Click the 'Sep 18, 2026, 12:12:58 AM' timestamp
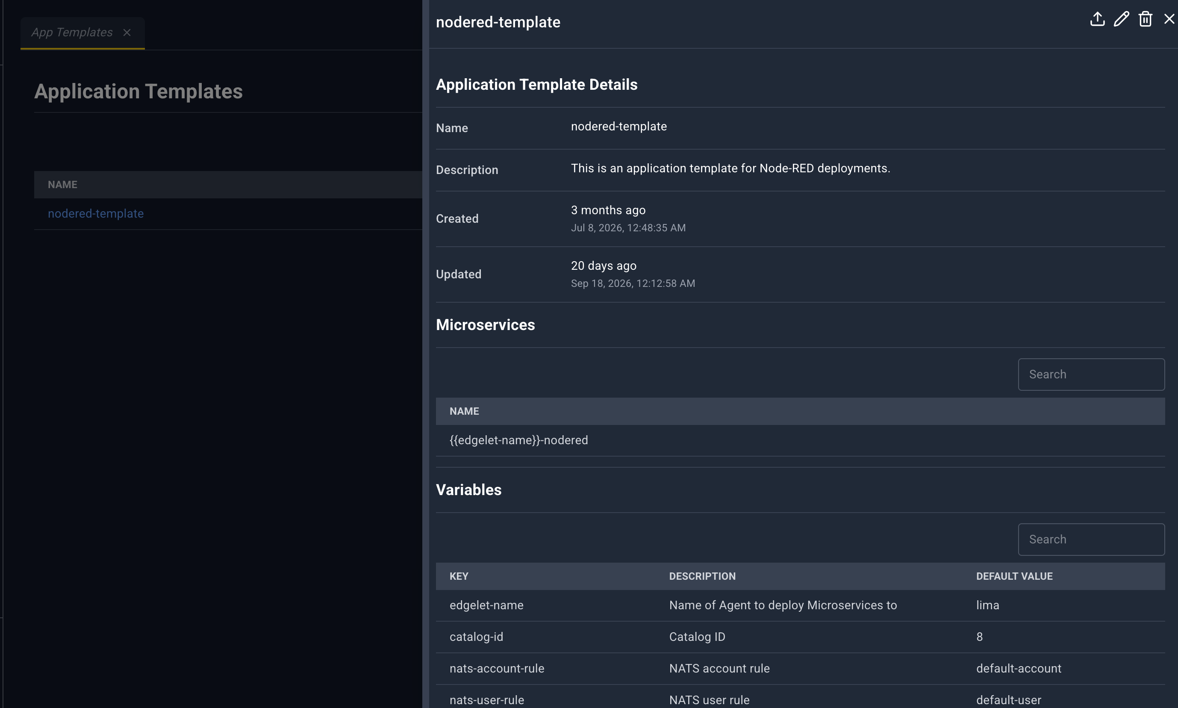This screenshot has height=708, width=1178. pos(633,283)
